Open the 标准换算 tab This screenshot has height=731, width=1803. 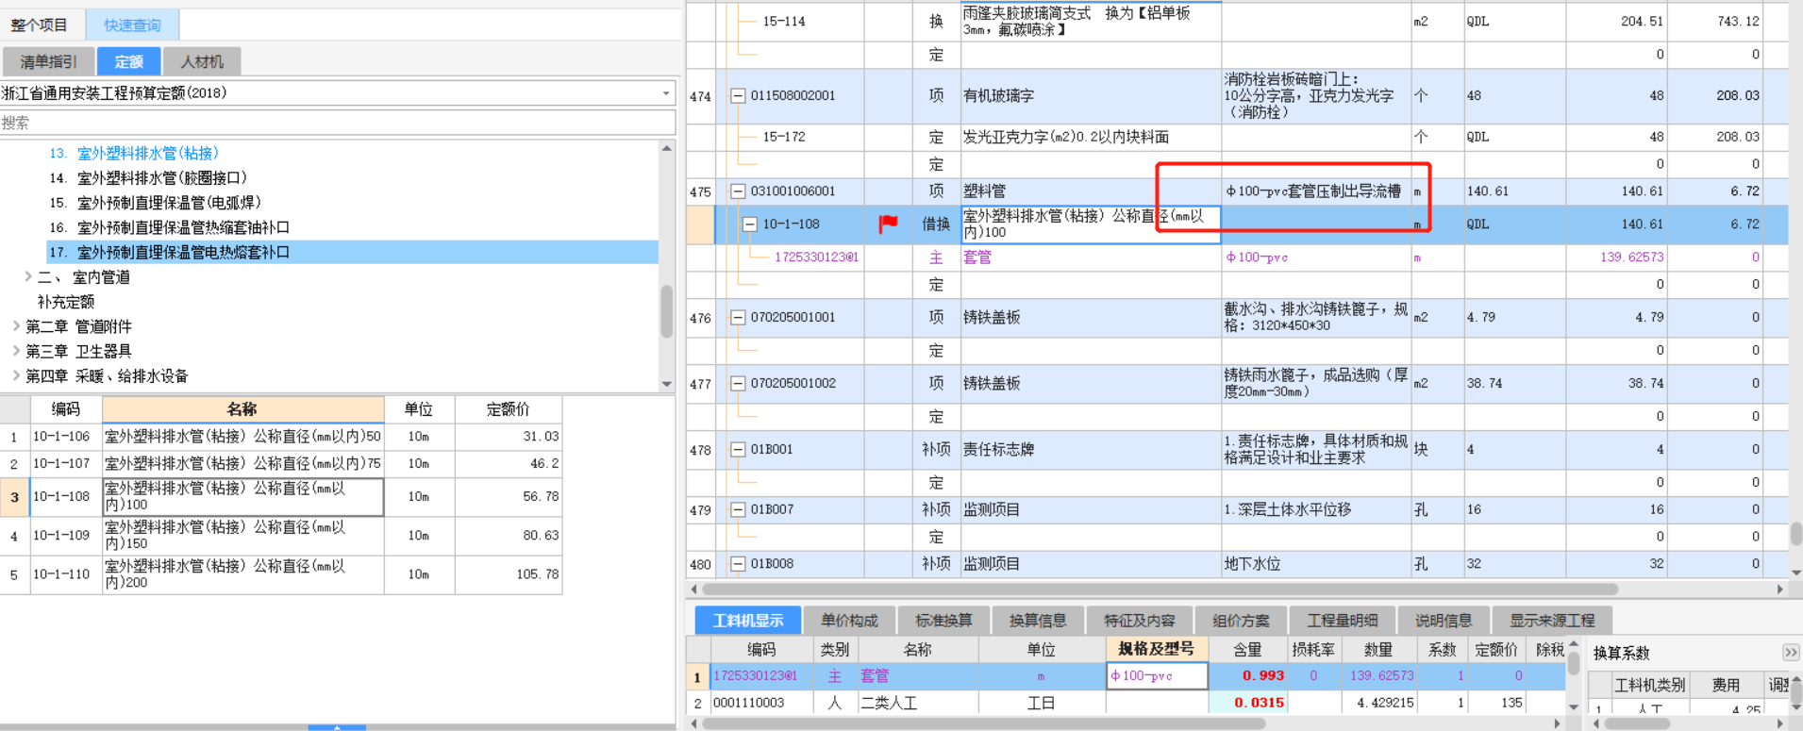[x=943, y=620]
